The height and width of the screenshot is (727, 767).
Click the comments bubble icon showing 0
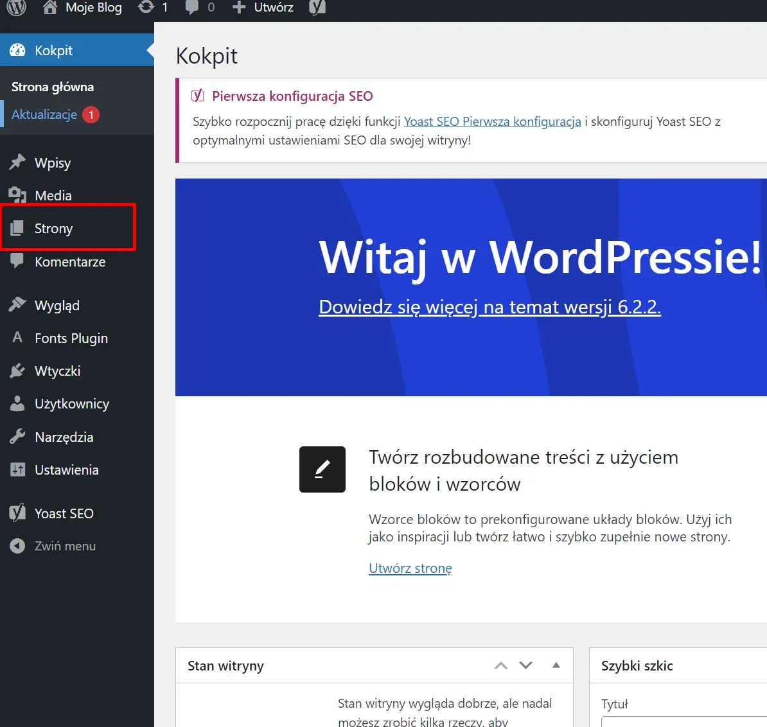click(191, 8)
